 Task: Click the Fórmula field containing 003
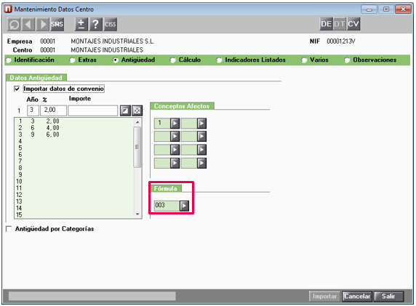(x=167, y=206)
